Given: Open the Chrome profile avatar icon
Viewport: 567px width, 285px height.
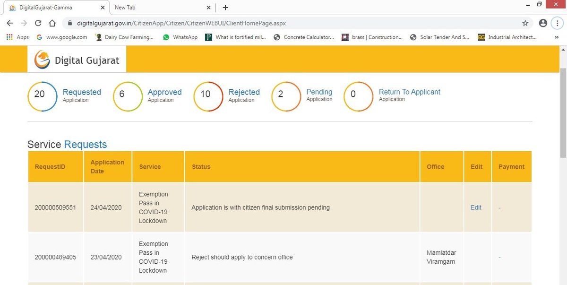Looking at the screenshot, I should point(543,23).
